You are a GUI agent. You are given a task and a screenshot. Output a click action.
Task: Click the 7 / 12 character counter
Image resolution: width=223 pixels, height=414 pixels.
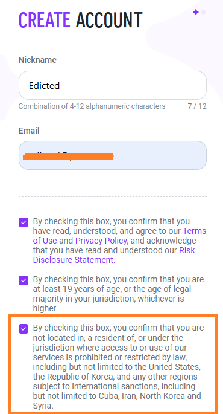click(197, 106)
